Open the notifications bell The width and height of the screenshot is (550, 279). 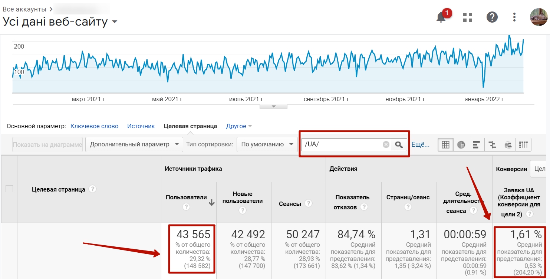click(x=441, y=17)
